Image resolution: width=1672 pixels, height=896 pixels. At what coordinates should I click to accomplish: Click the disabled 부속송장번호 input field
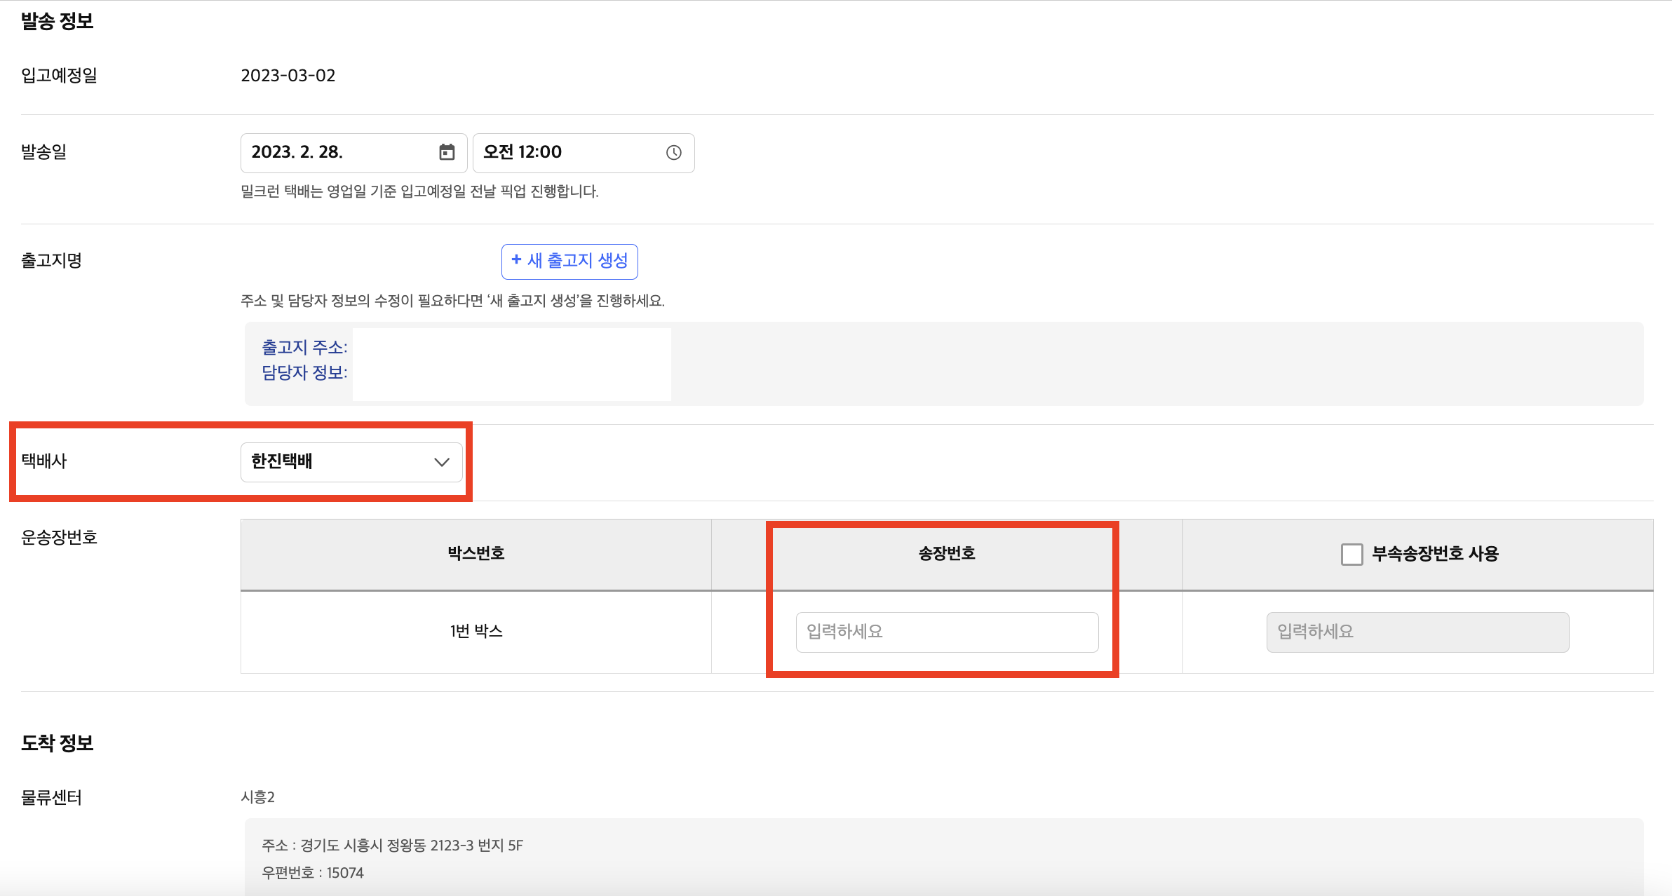(1417, 632)
